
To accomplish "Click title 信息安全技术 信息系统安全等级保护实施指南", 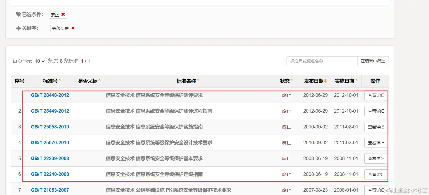I will (x=154, y=127).
